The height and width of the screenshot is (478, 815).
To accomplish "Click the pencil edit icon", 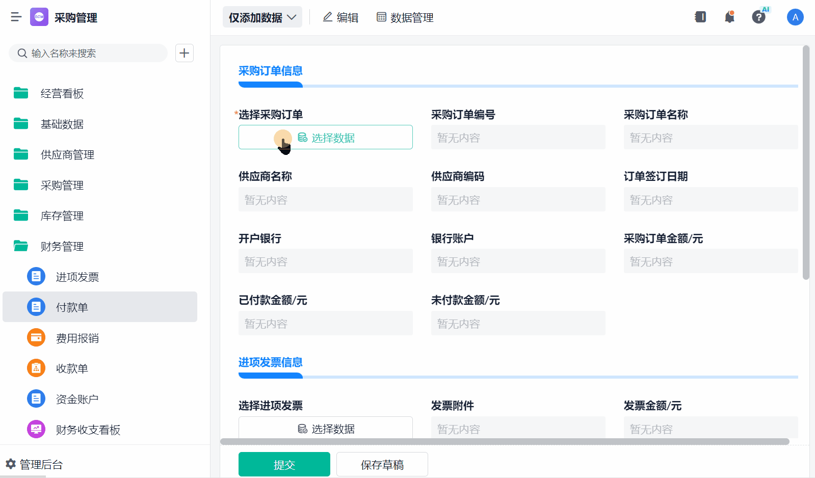I will (328, 17).
